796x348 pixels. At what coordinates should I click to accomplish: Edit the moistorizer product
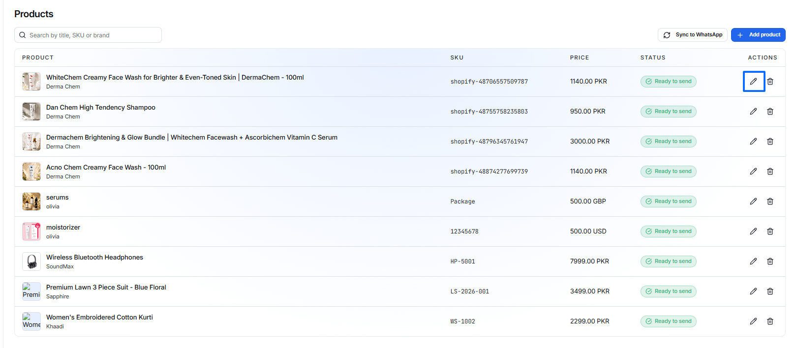point(753,232)
